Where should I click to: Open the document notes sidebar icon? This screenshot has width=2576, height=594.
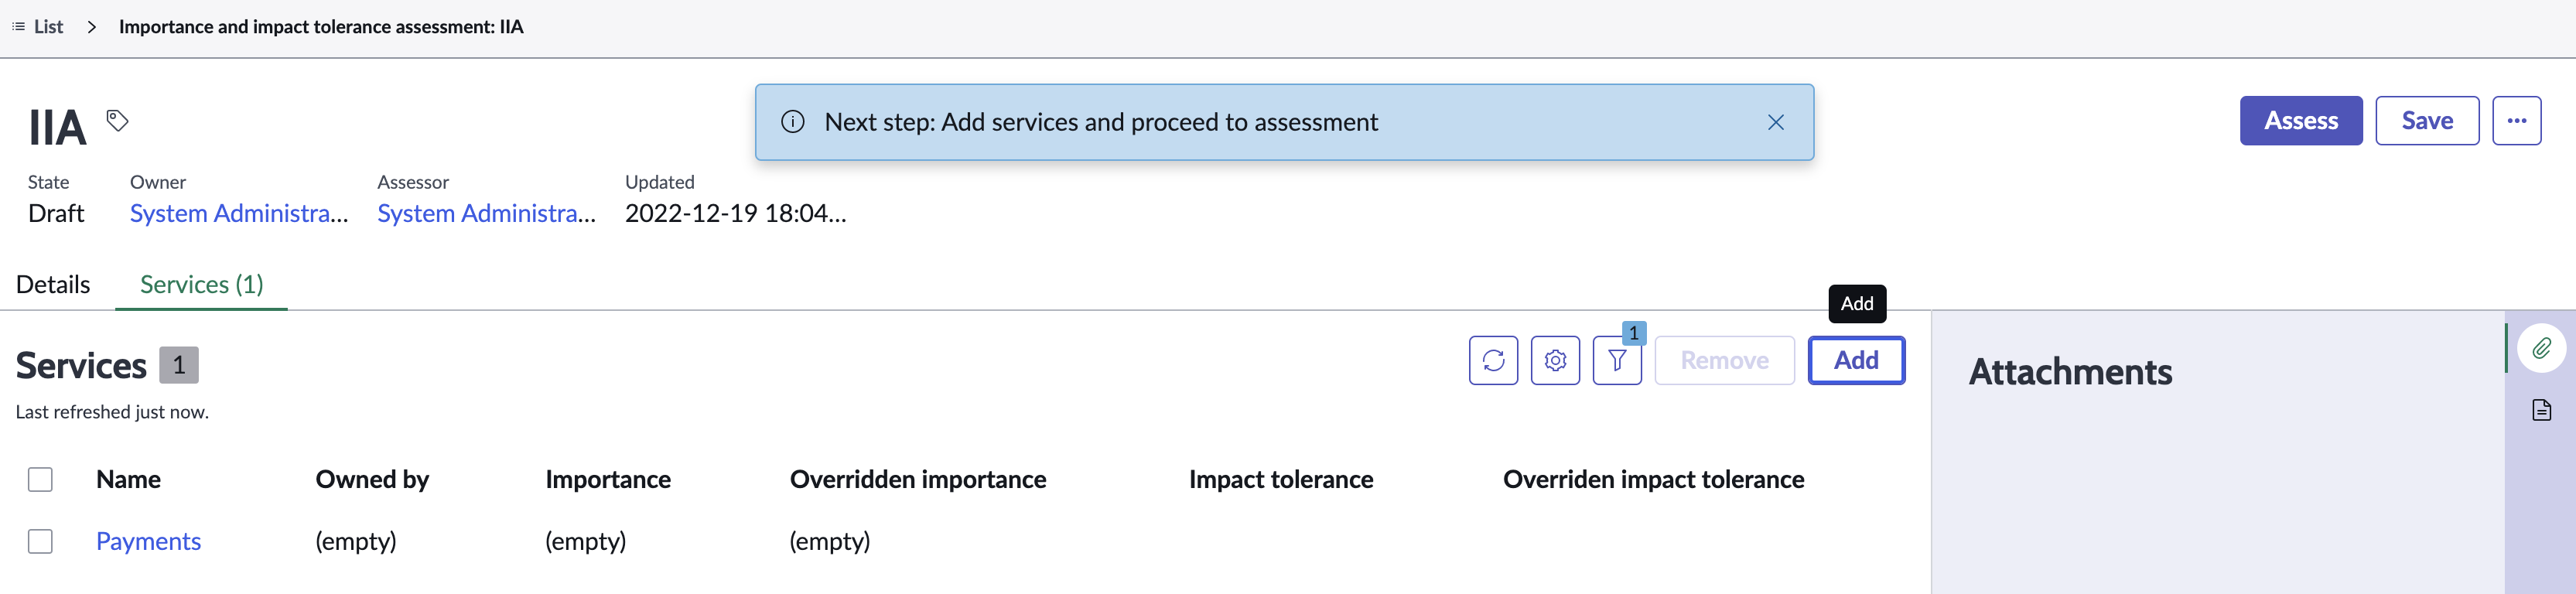pyautogui.click(x=2541, y=410)
